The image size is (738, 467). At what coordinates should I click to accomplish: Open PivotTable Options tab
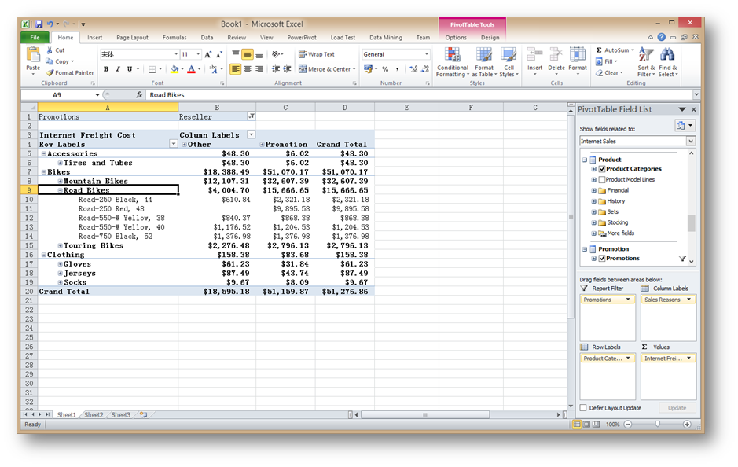tap(456, 37)
